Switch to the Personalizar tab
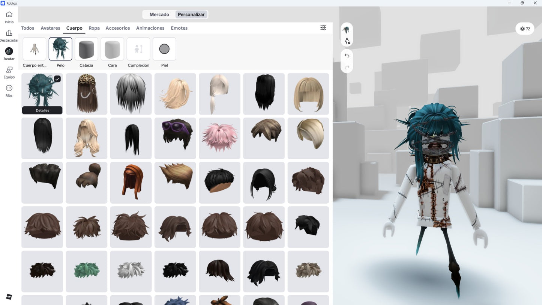 pyautogui.click(x=191, y=15)
